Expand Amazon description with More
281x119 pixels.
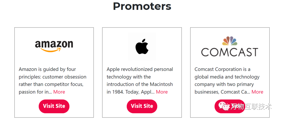click(x=59, y=92)
